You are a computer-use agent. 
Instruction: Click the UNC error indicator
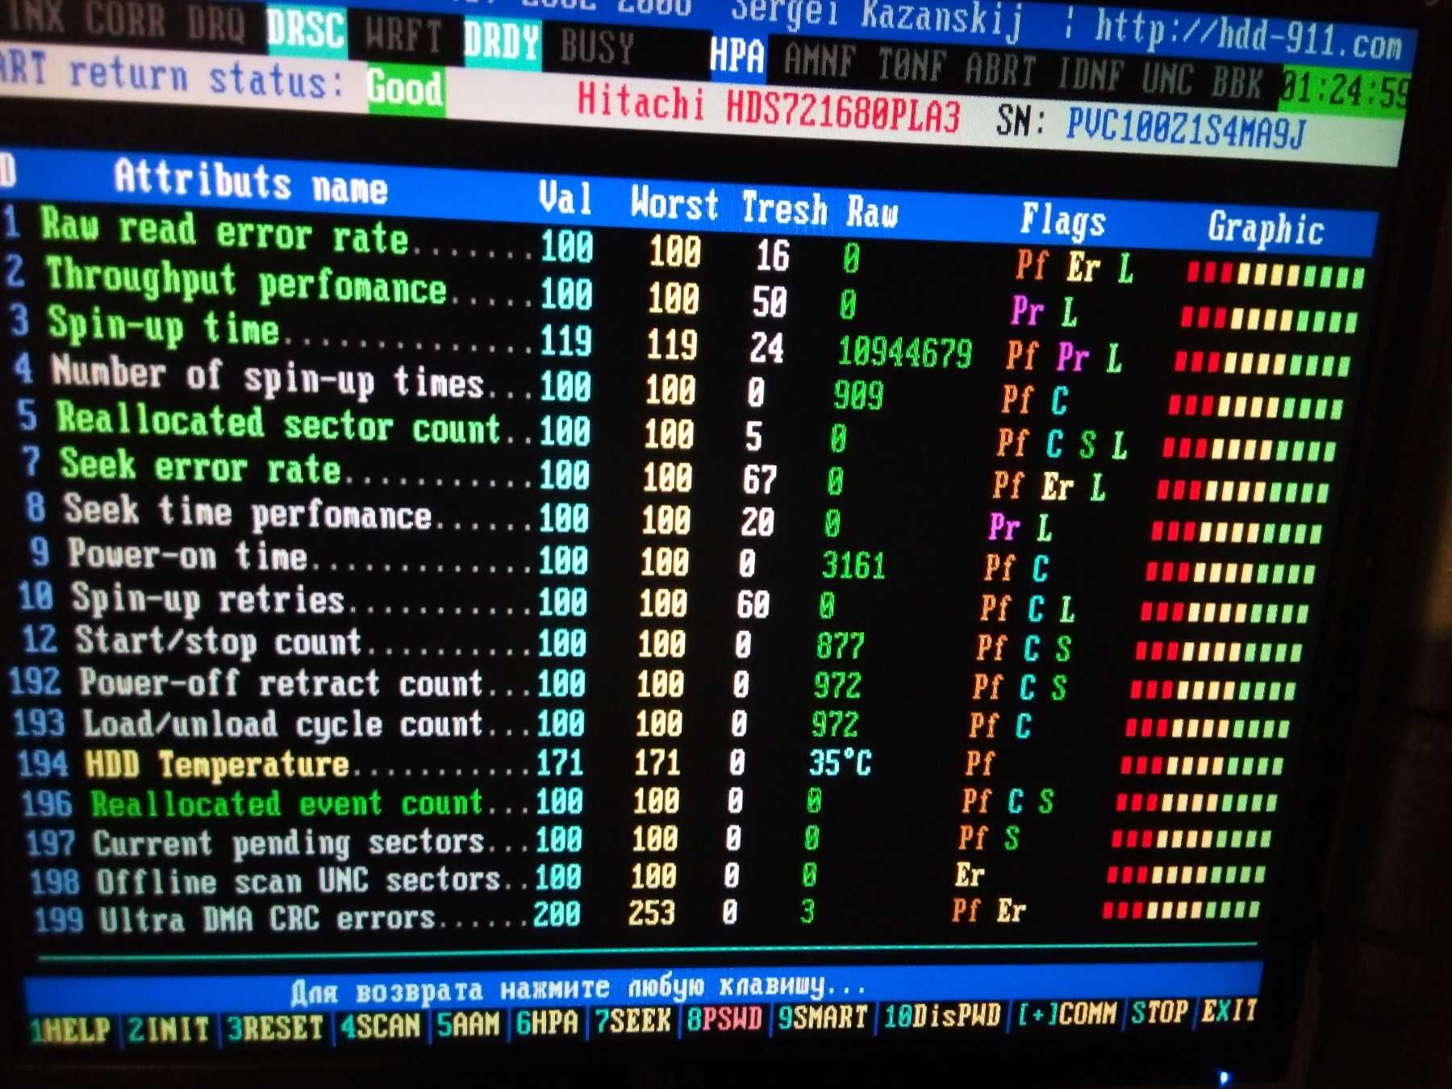pos(1166,79)
